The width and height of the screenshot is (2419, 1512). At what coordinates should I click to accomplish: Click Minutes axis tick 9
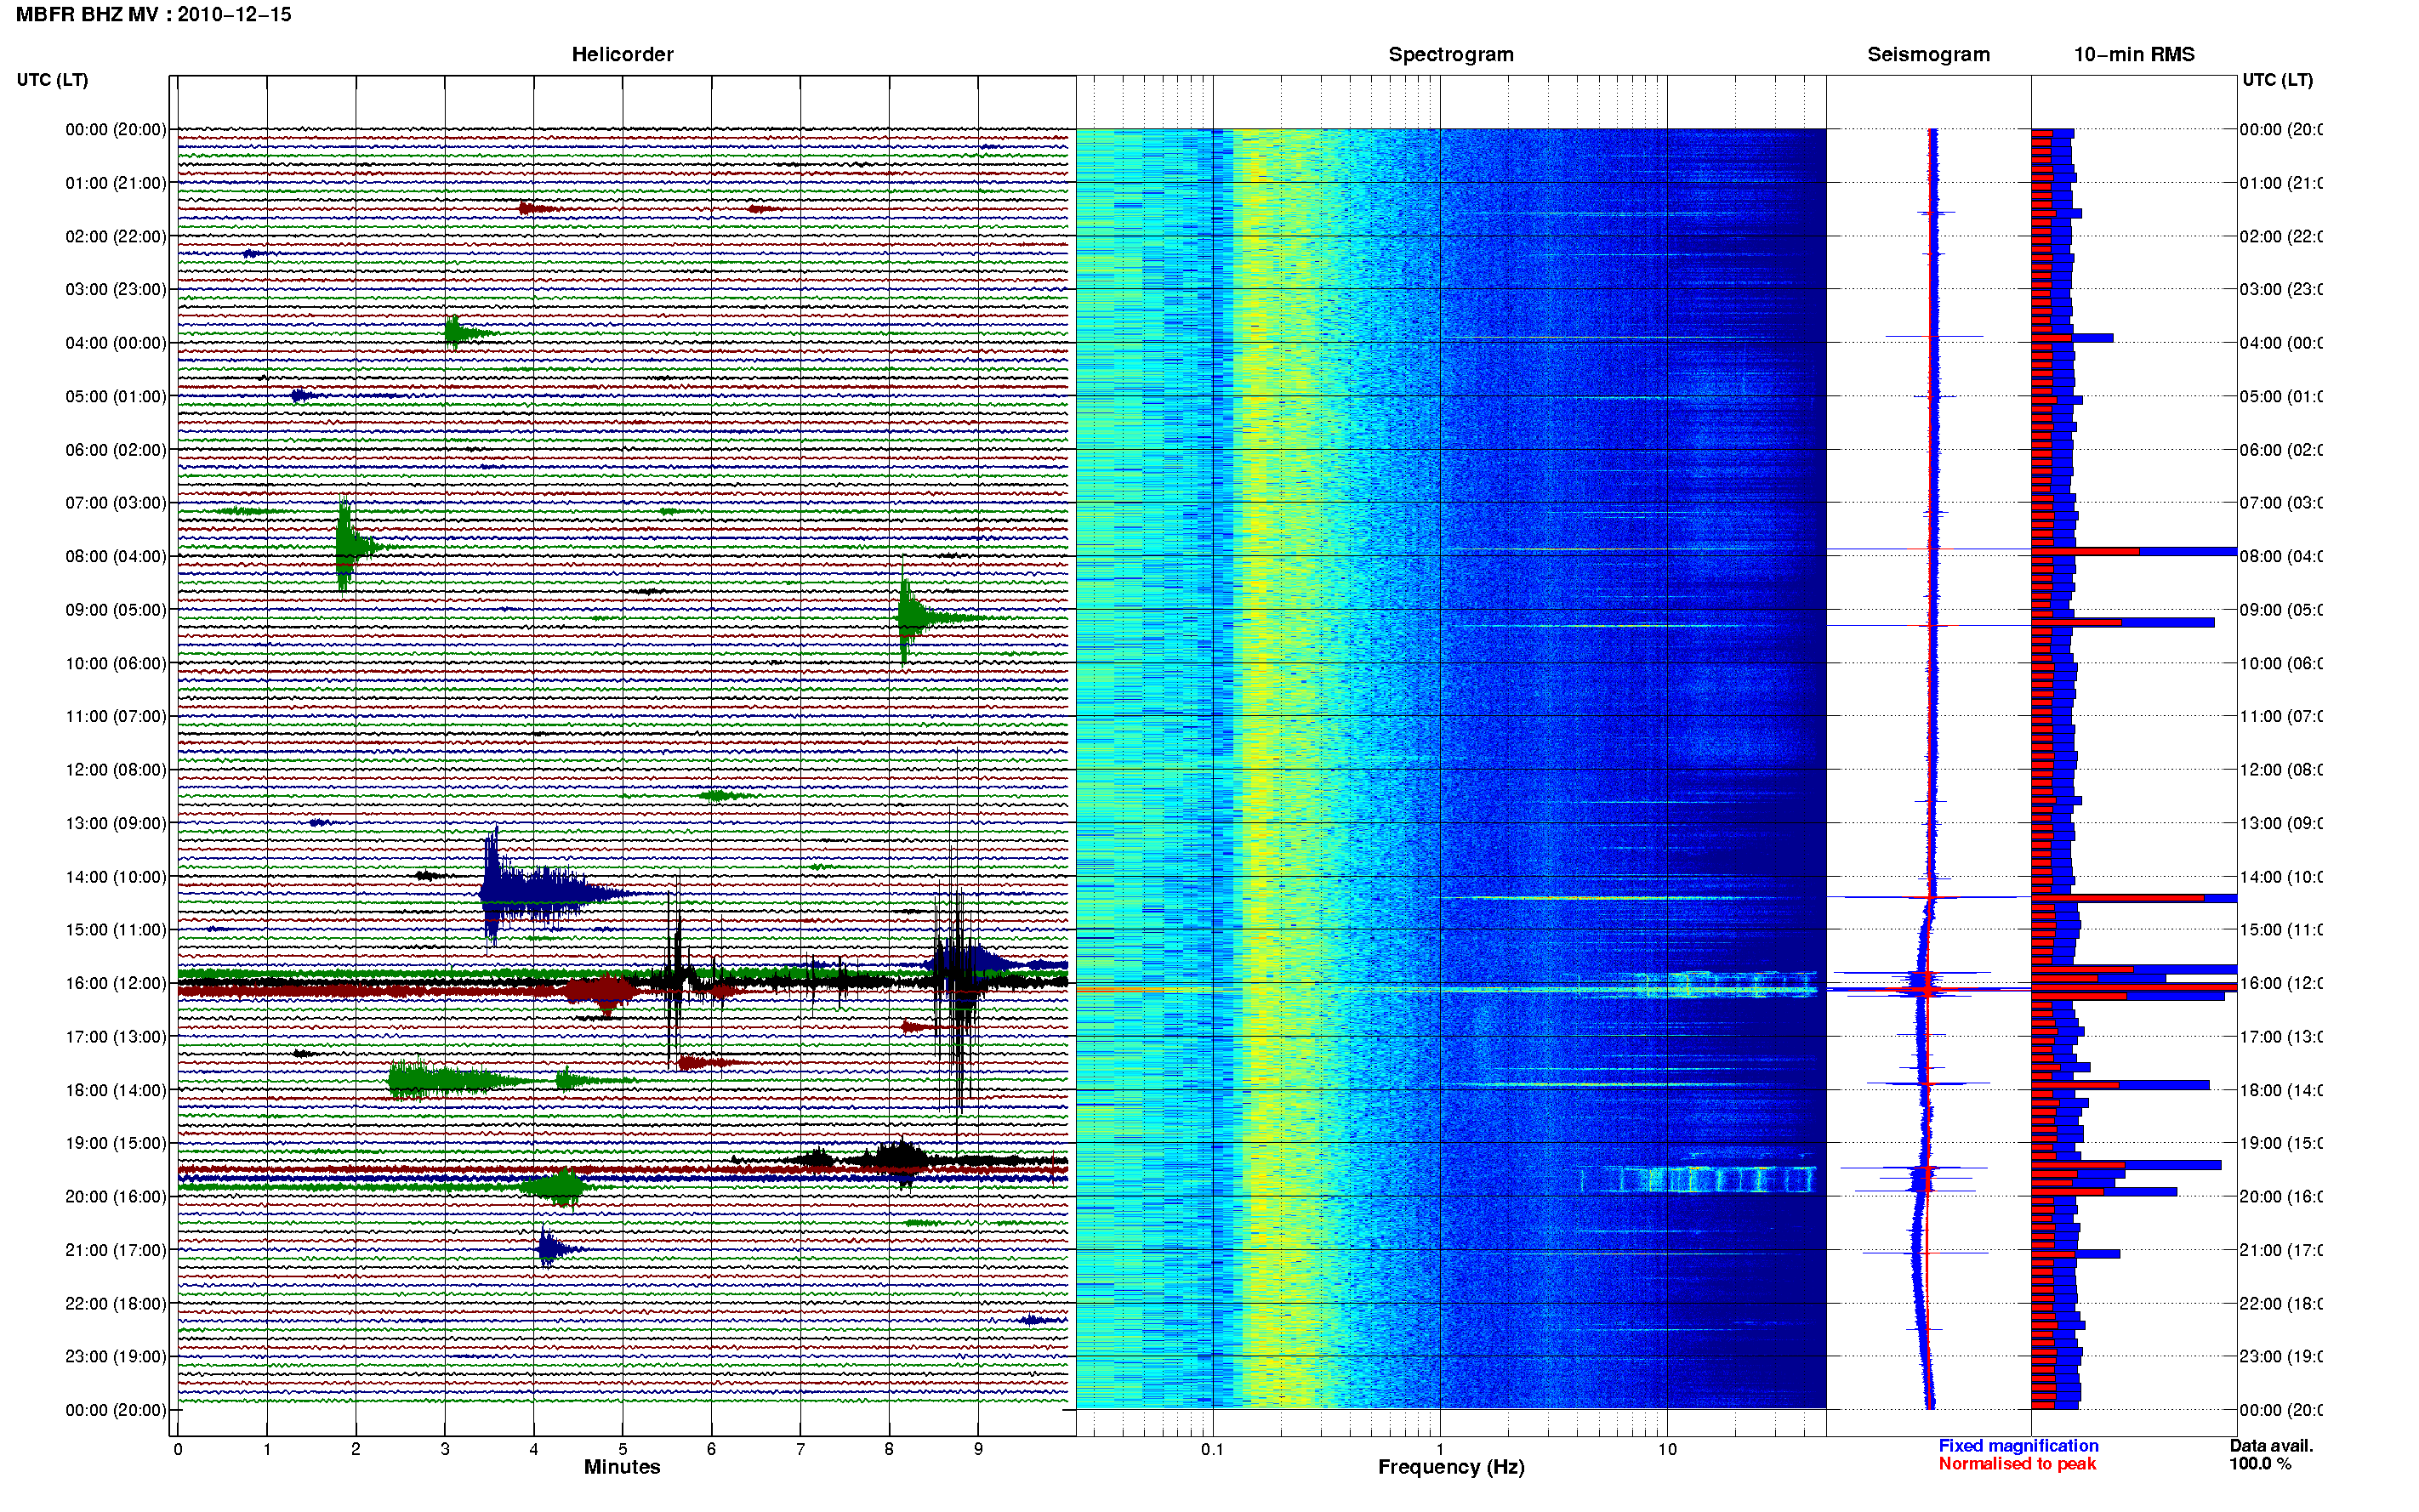978,1449
